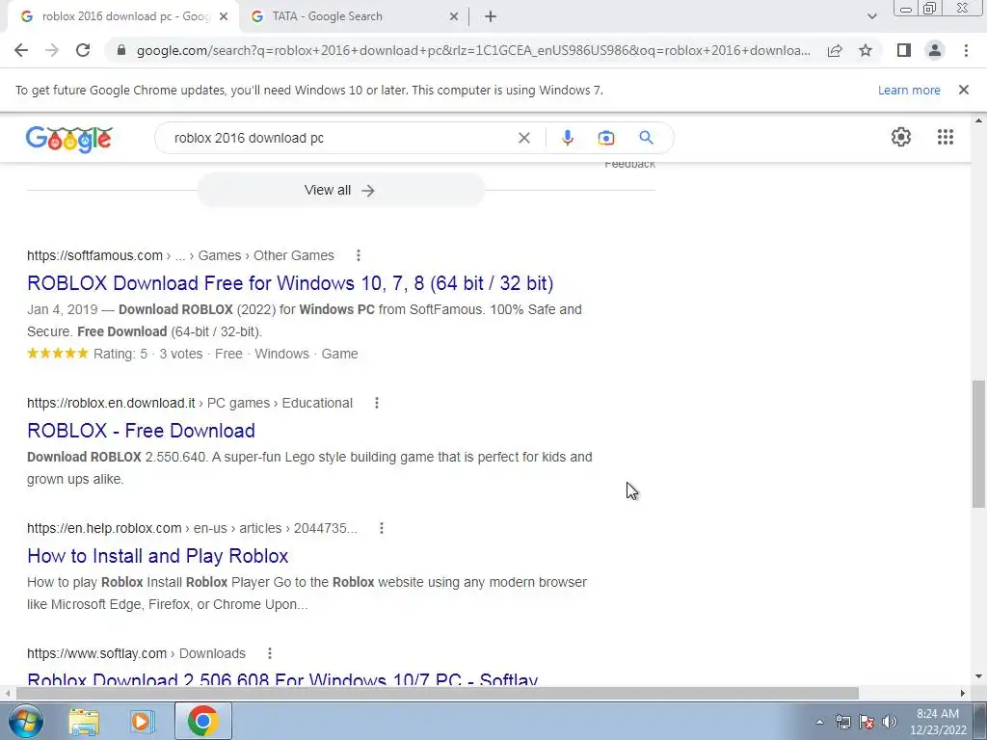Open more options for en.help.roblox.com result
The height and width of the screenshot is (740, 987).
[x=381, y=528]
